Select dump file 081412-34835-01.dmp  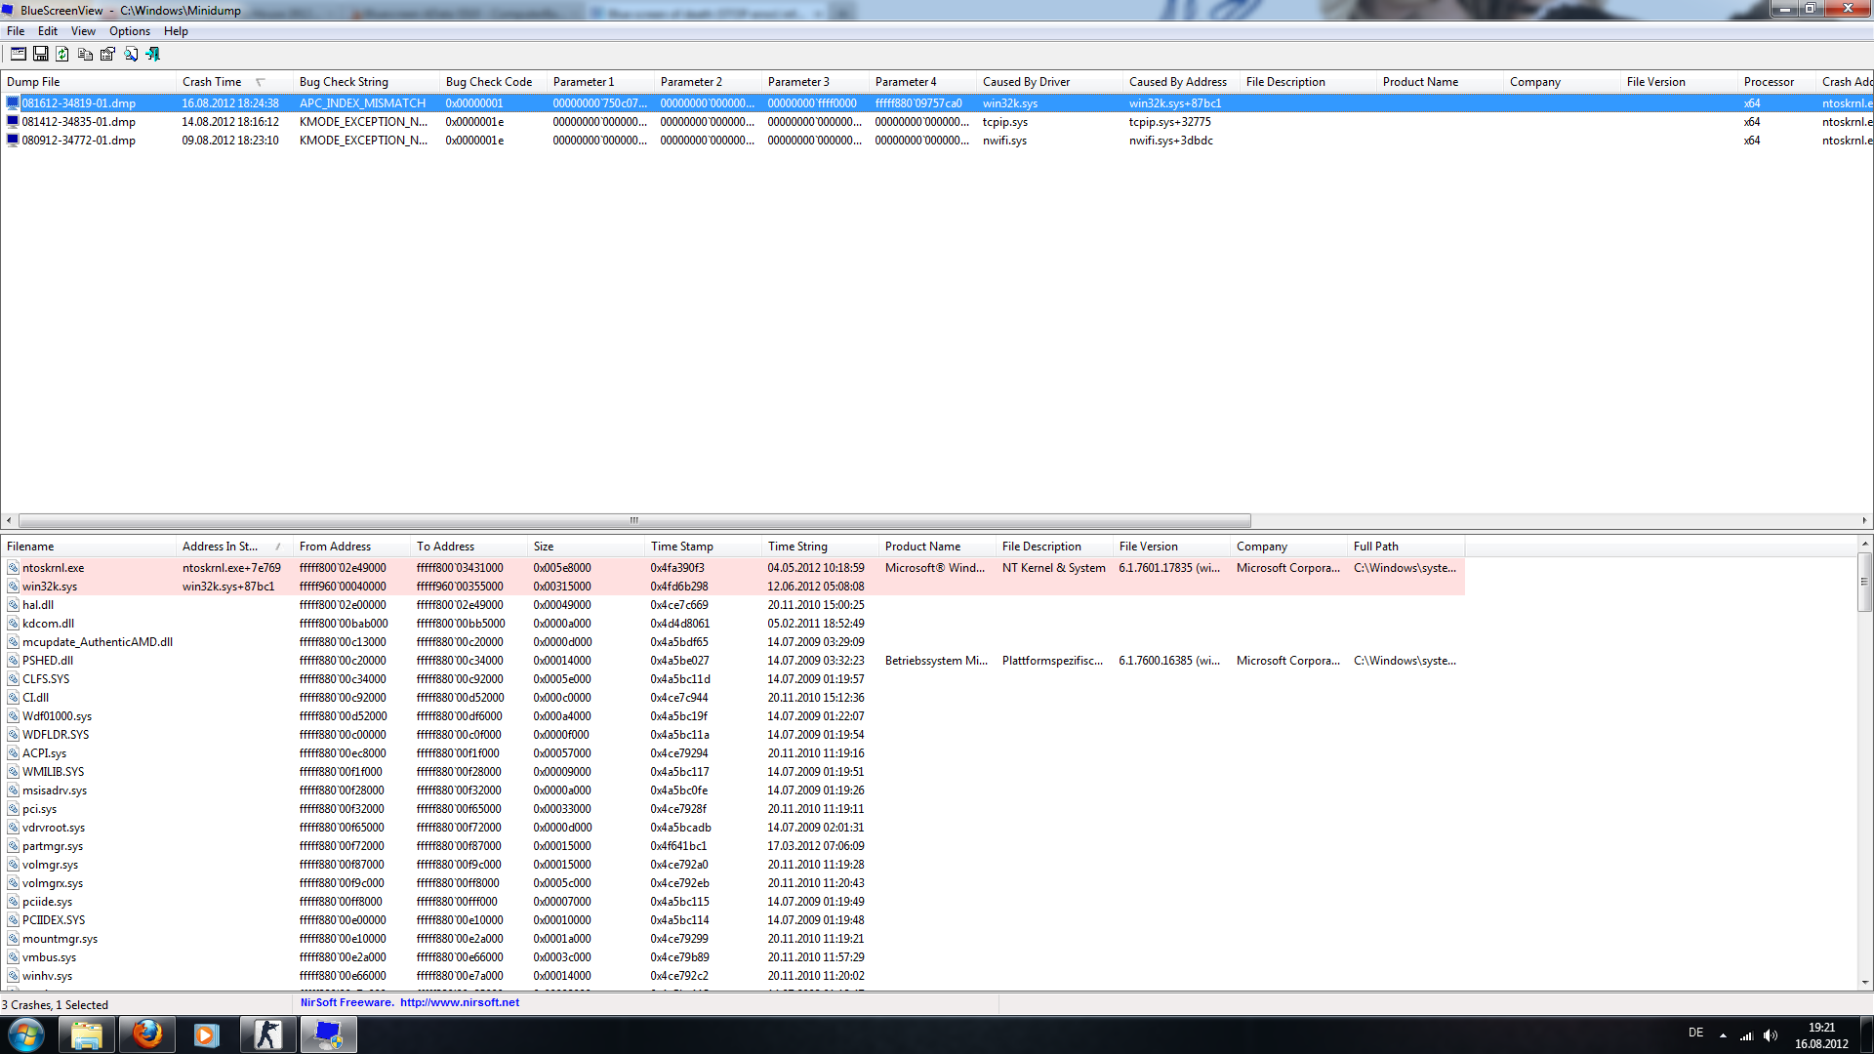point(78,122)
